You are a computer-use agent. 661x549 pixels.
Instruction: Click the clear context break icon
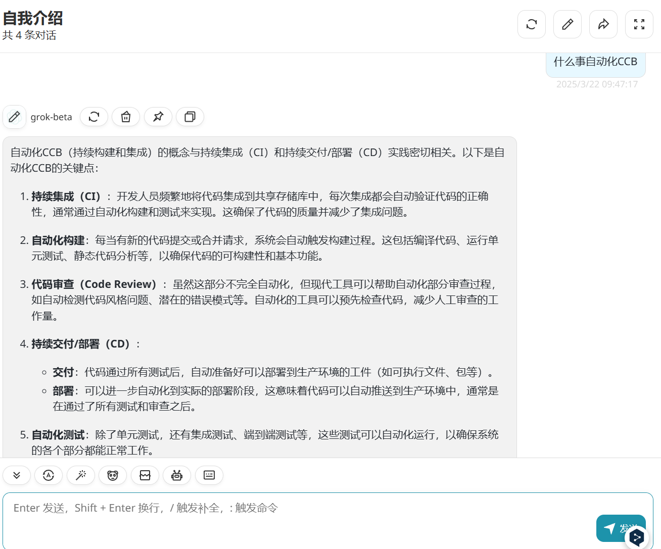coord(145,475)
